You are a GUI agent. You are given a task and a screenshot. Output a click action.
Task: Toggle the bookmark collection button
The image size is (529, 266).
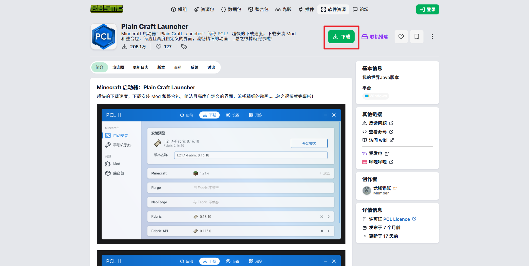(x=417, y=37)
